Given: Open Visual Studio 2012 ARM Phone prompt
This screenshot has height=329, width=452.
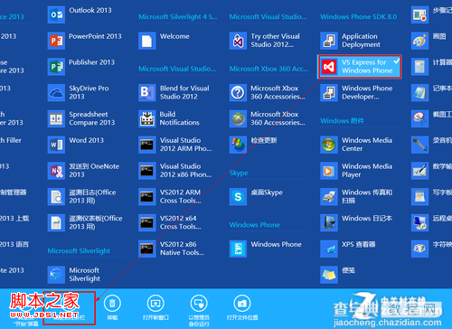Looking at the screenshot, I should pos(175,145).
